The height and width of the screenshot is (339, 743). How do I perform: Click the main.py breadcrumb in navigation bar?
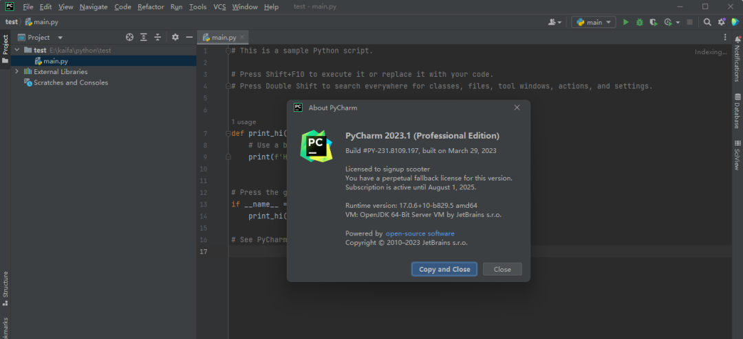coord(41,22)
